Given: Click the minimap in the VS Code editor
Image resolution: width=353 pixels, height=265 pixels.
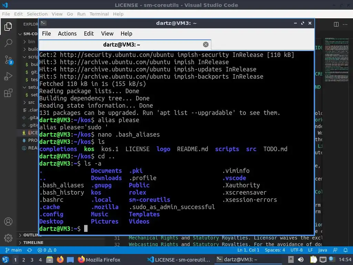Looking at the screenshot, I should pyautogui.click(x=336, y=60).
